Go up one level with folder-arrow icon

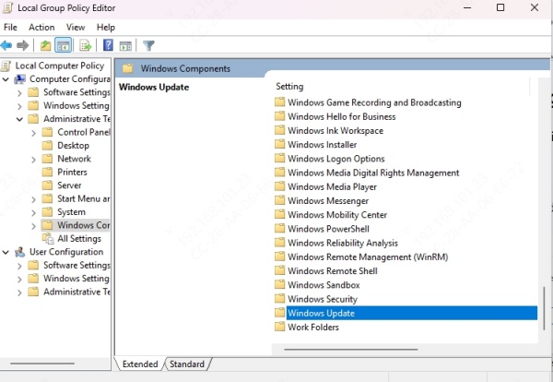tap(45, 45)
